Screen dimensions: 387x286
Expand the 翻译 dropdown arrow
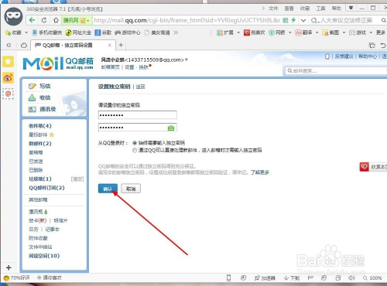point(317,32)
